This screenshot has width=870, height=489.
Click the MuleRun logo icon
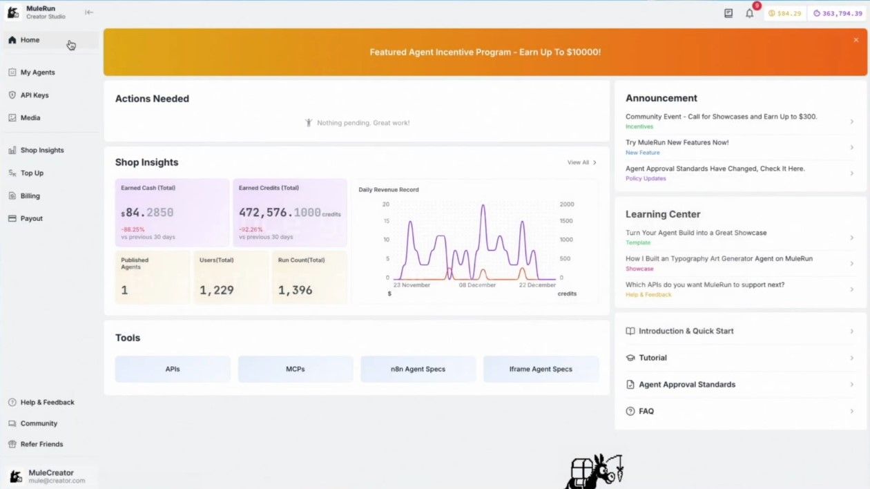point(13,12)
